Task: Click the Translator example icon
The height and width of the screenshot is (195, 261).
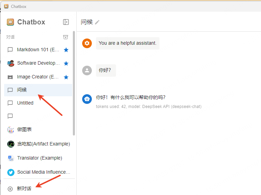Action: point(11,158)
